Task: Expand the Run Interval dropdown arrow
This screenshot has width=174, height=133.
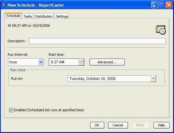Action: click(x=41, y=62)
